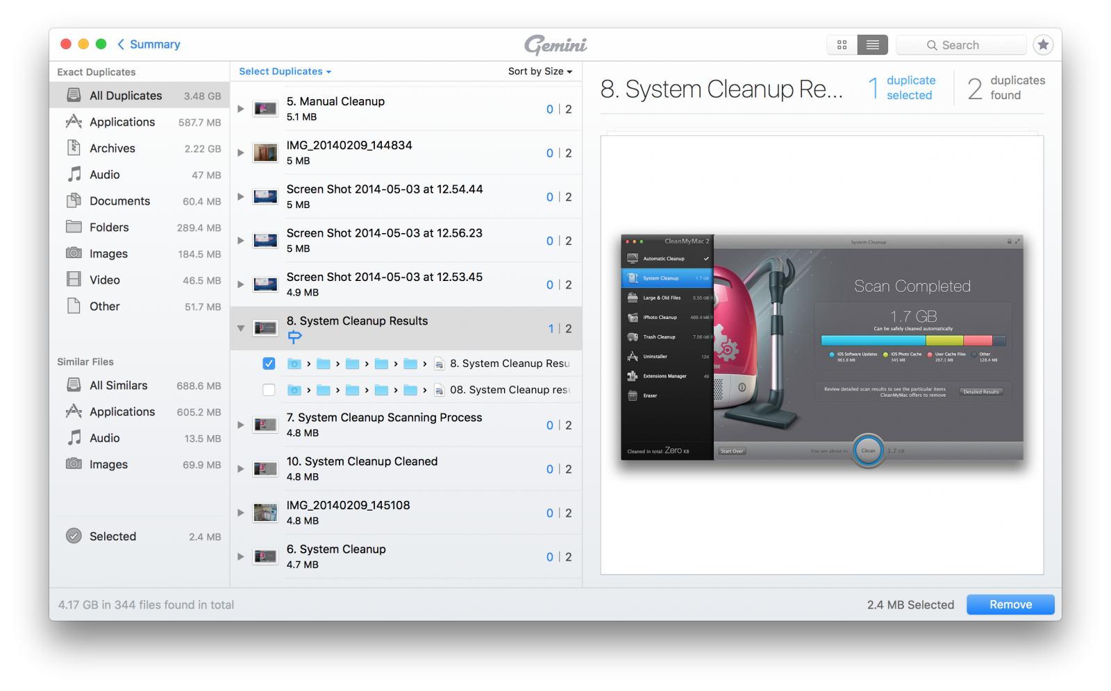Click the Remove button
The height and width of the screenshot is (691, 1111).
click(x=1010, y=604)
